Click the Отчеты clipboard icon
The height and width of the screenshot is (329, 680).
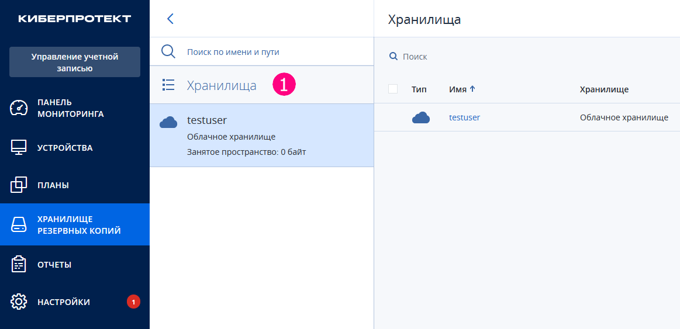pyautogui.click(x=19, y=264)
